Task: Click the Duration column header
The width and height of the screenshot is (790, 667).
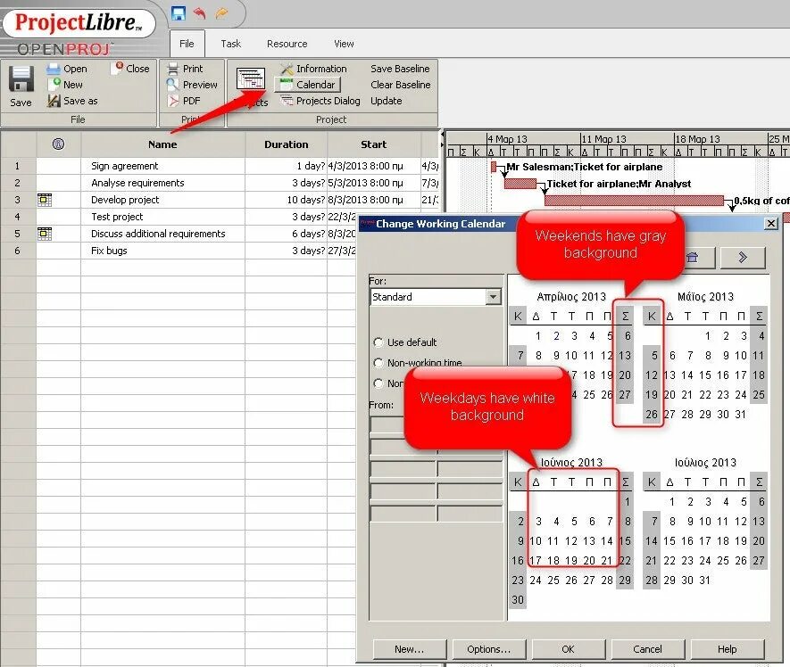Action: tap(287, 144)
